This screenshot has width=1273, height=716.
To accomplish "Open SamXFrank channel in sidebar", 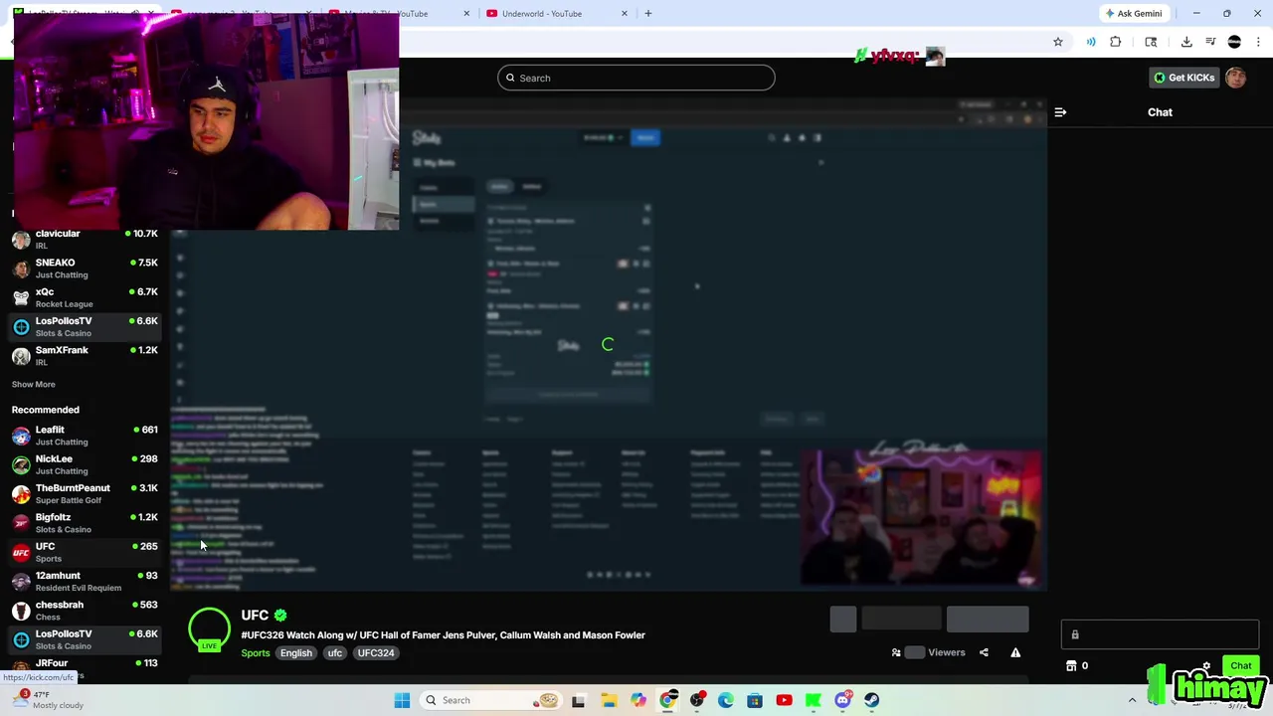I will [85, 356].
